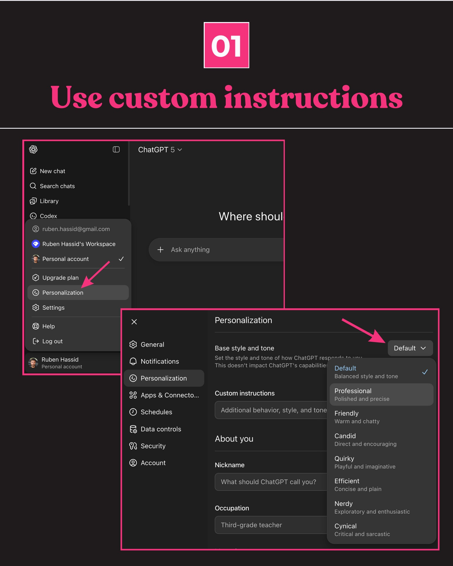Click the Upgrade plan sparkle icon
Image resolution: width=453 pixels, height=566 pixels.
(x=36, y=278)
